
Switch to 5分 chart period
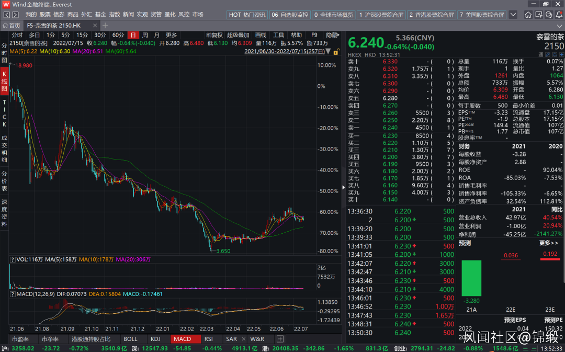[x=65, y=35]
